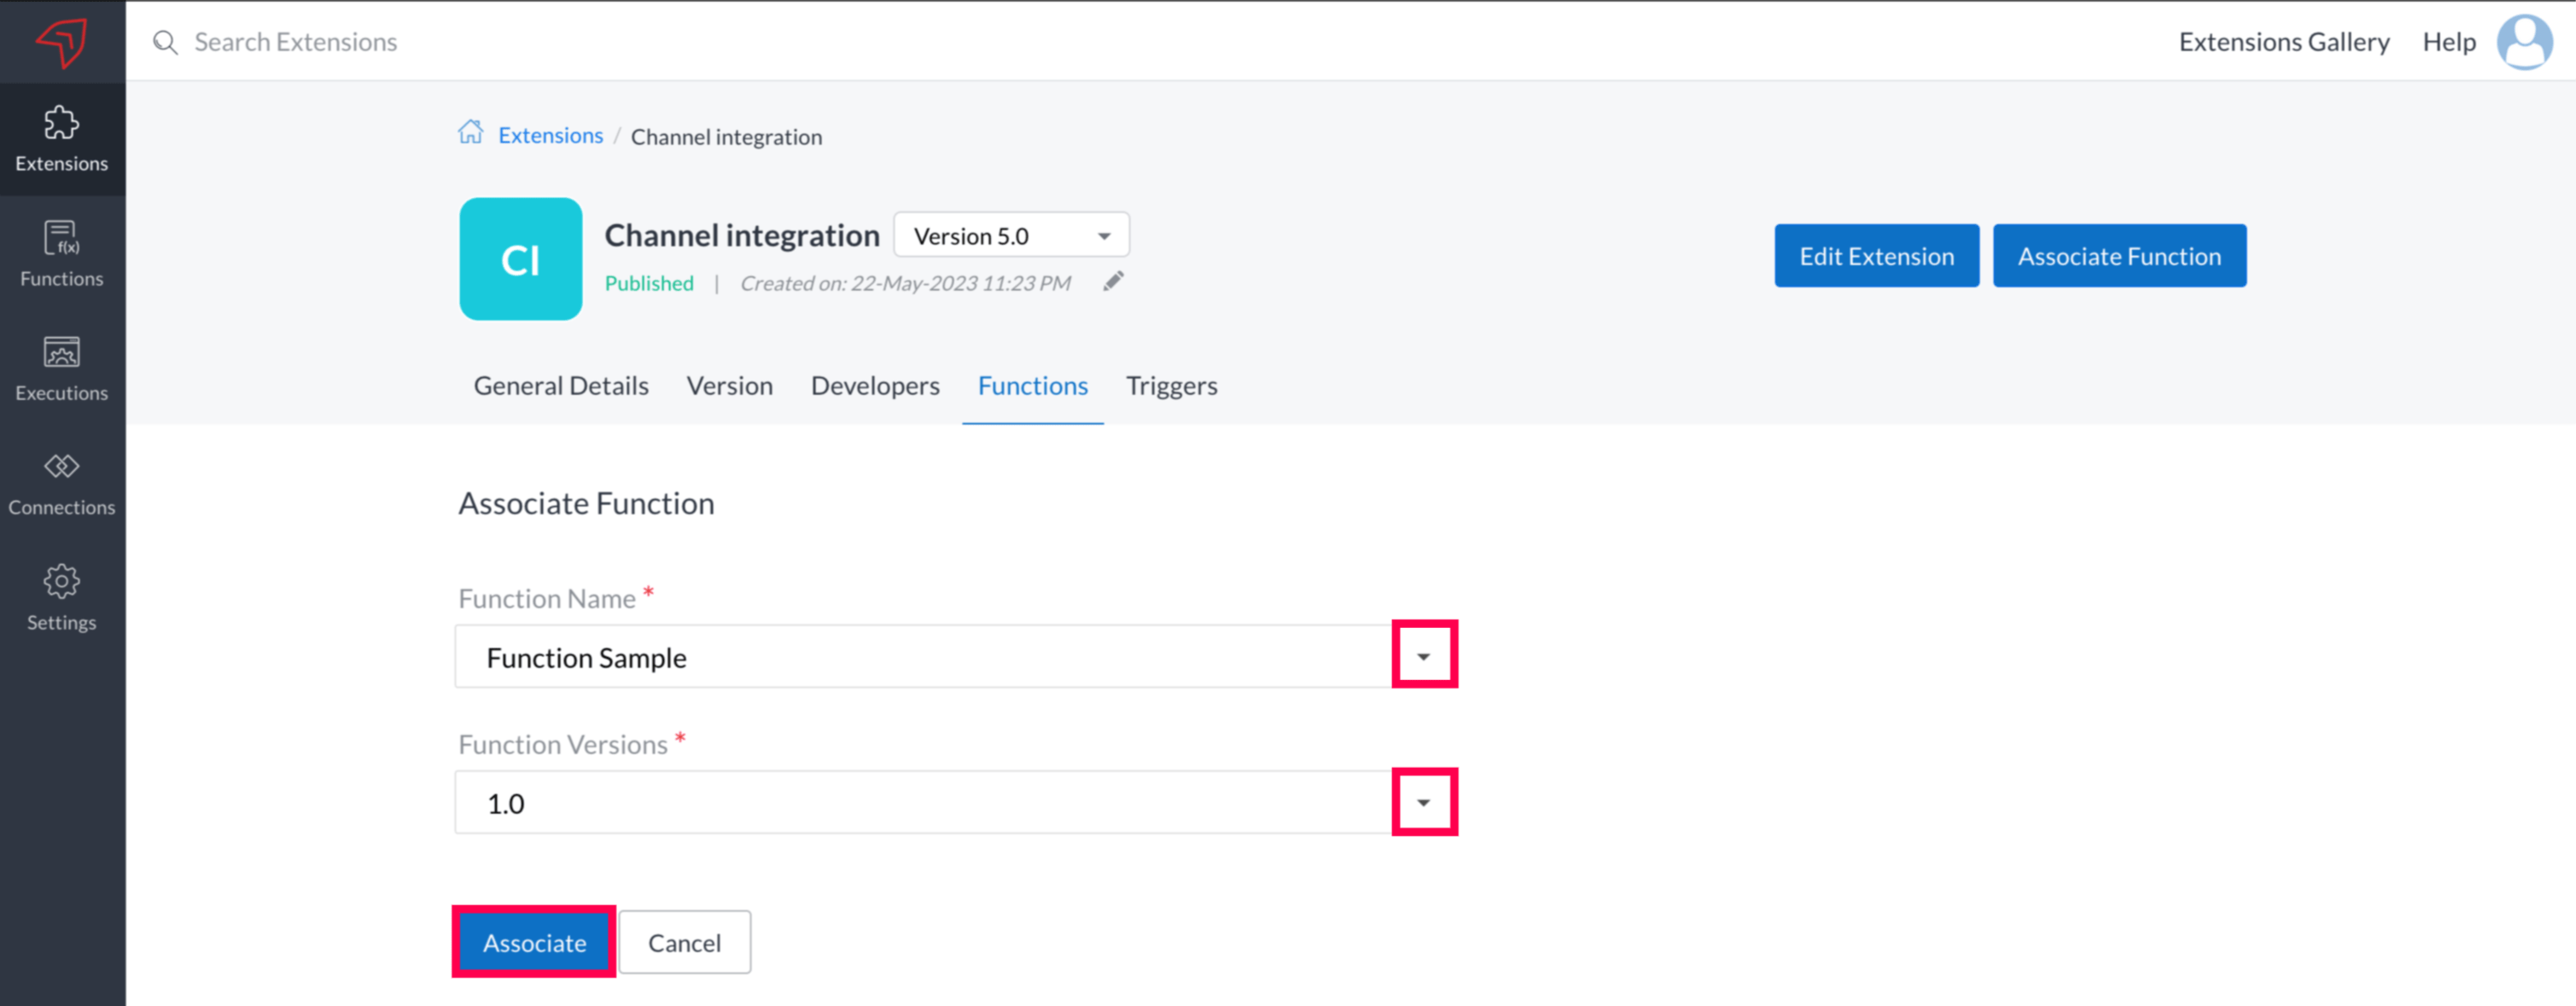Click the pencil edit icon
Image resolution: width=2576 pixels, height=1006 pixels.
click(x=1113, y=282)
